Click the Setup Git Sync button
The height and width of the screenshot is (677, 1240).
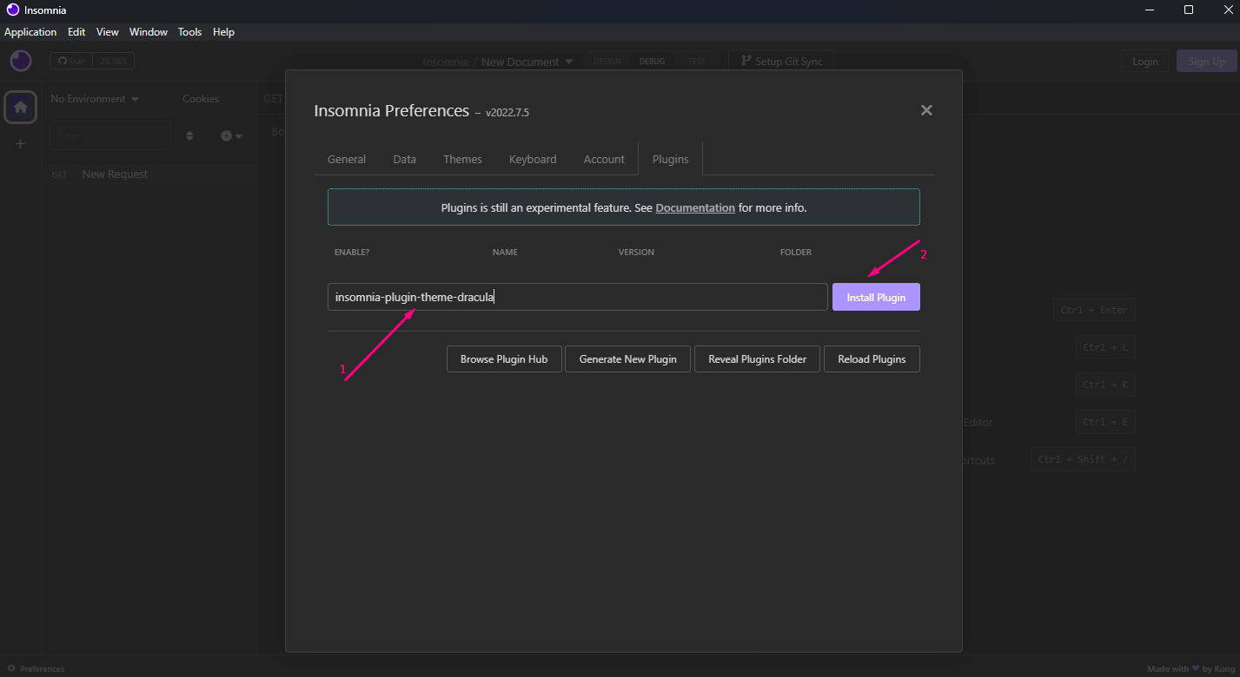[781, 62]
